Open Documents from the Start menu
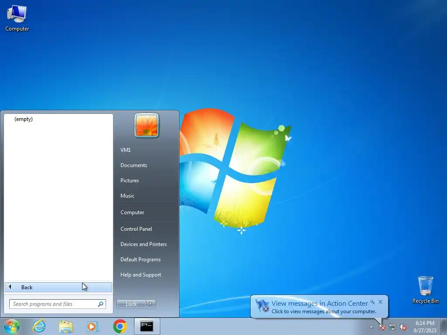Viewport: 447px width, 335px height. click(134, 165)
